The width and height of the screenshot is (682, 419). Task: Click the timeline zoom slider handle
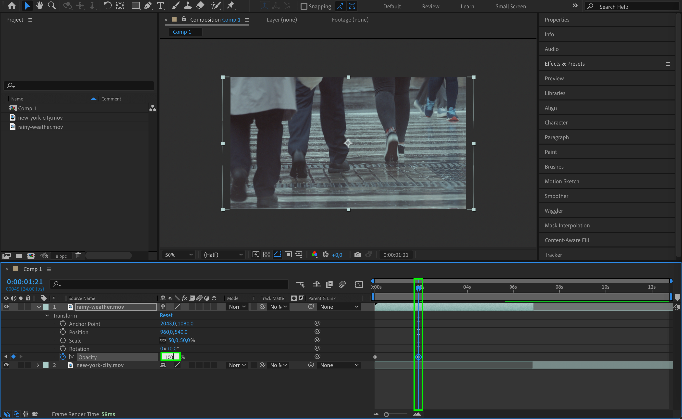tap(386, 414)
